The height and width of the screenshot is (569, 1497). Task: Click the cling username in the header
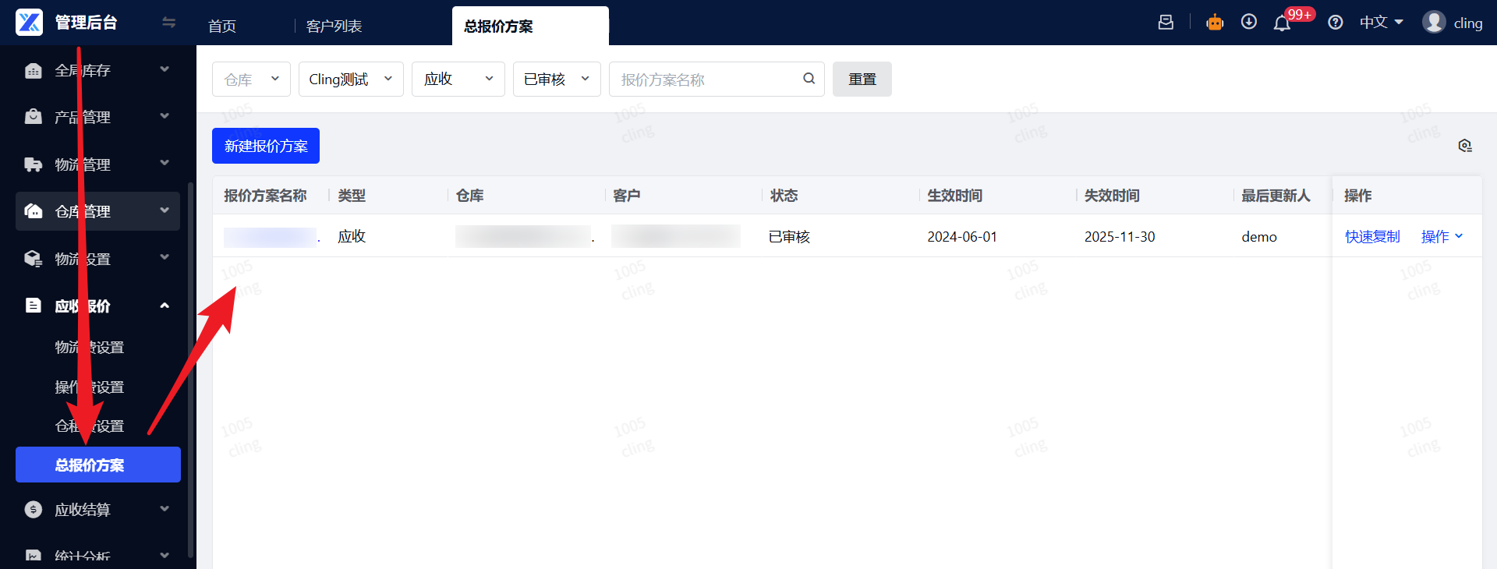[1468, 23]
